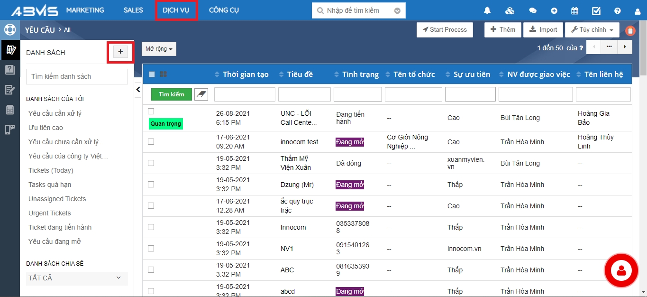
Task: Open the red floating contact button
Action: 621,270
